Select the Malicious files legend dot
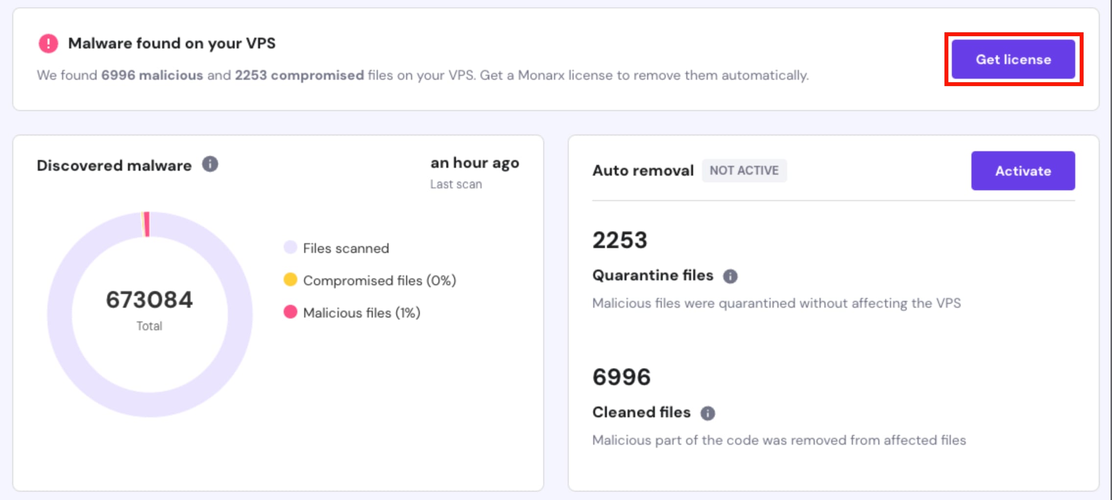This screenshot has height=500, width=1112. [290, 312]
